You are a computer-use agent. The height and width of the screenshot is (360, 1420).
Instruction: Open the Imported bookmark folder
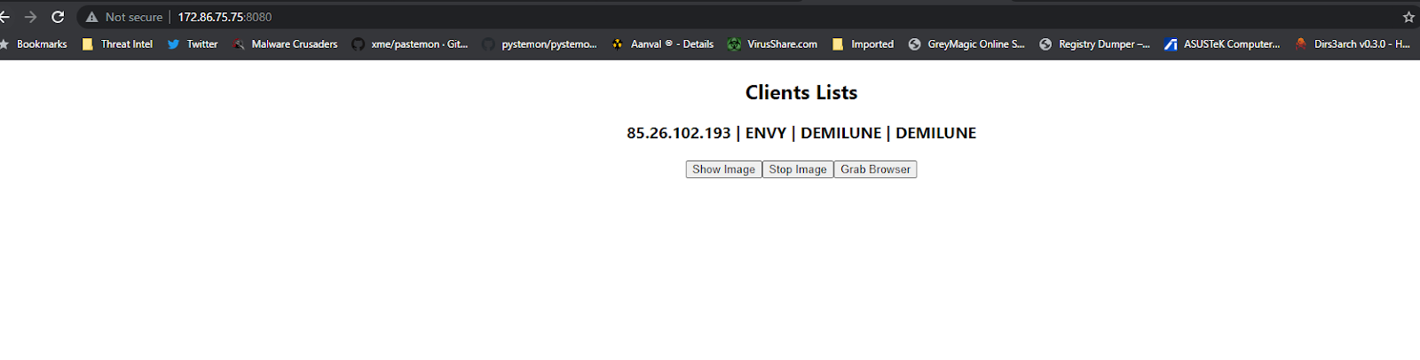point(863,43)
